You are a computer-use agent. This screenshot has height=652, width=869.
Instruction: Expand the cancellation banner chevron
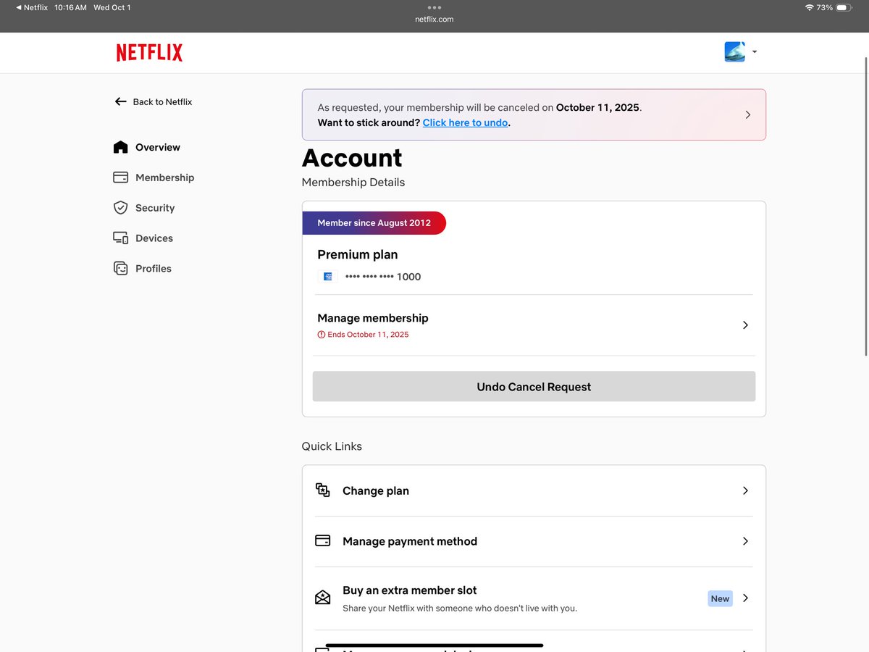pyautogui.click(x=748, y=114)
